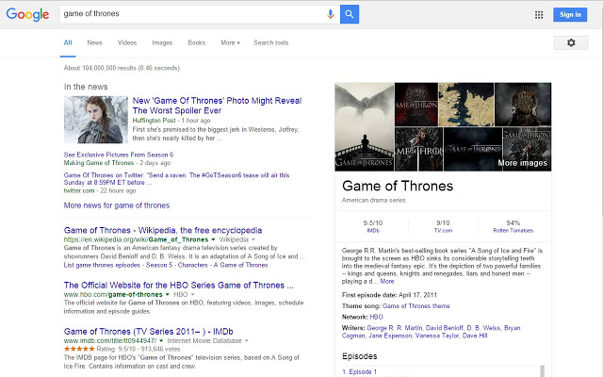This screenshot has height=377, width=603.
Task: Open writer David Benioff link
Action: [x=444, y=328]
